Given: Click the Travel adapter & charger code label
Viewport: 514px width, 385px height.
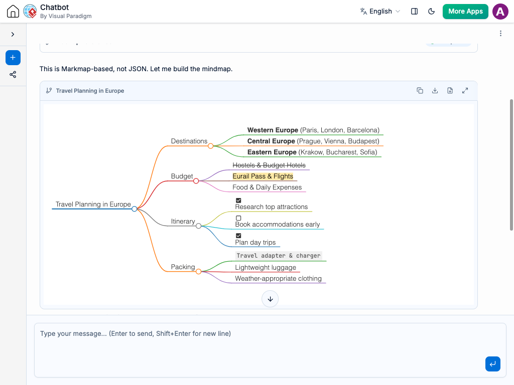Looking at the screenshot, I should (x=279, y=256).
